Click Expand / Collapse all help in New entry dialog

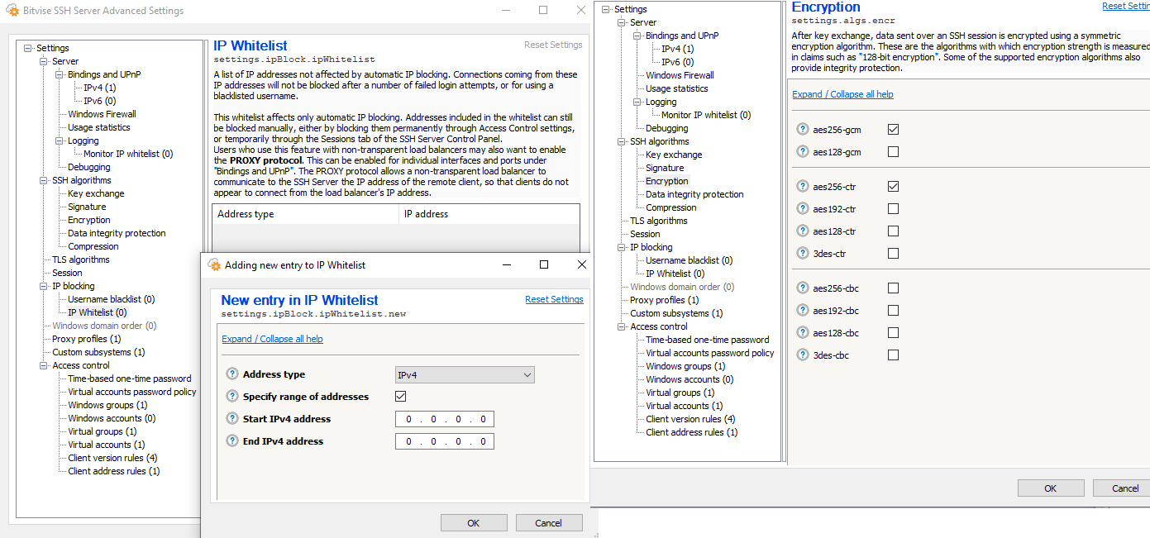[x=272, y=339]
